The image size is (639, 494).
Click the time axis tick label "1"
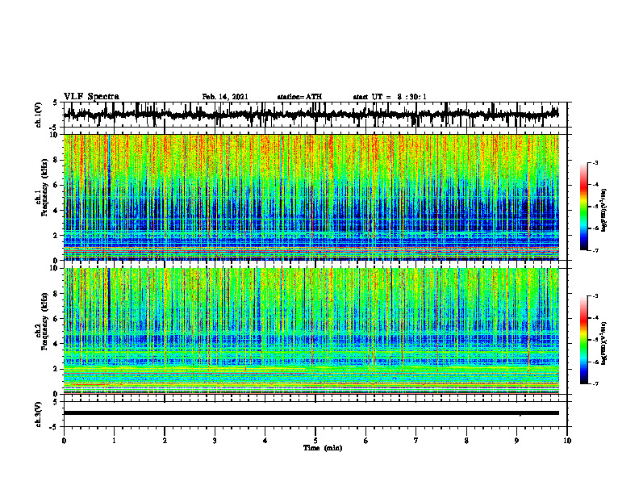[114, 441]
